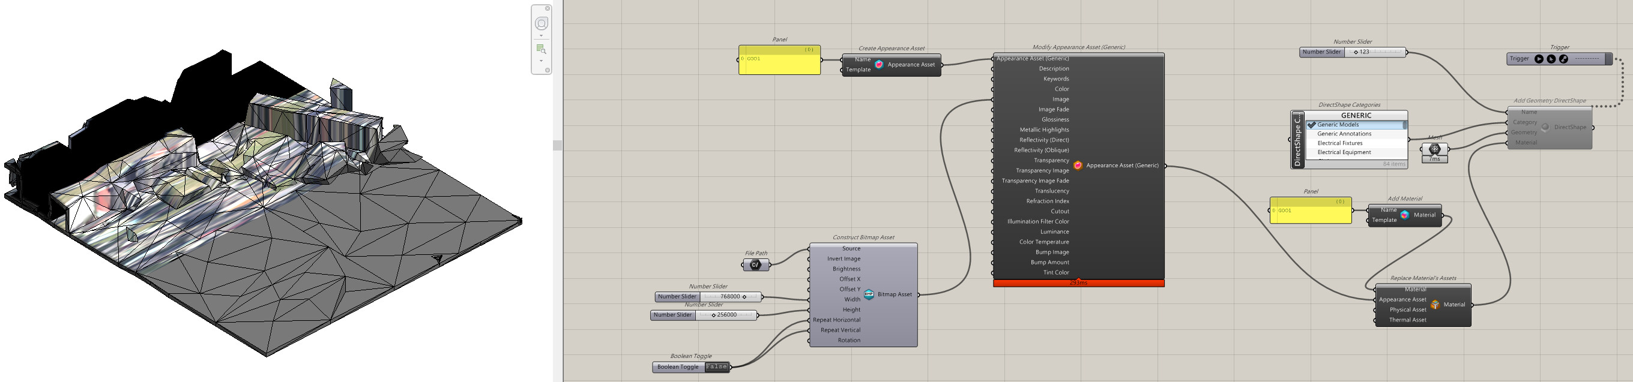Click the File Path parameter icon
This screenshot has height=382, width=1633.
(x=755, y=265)
